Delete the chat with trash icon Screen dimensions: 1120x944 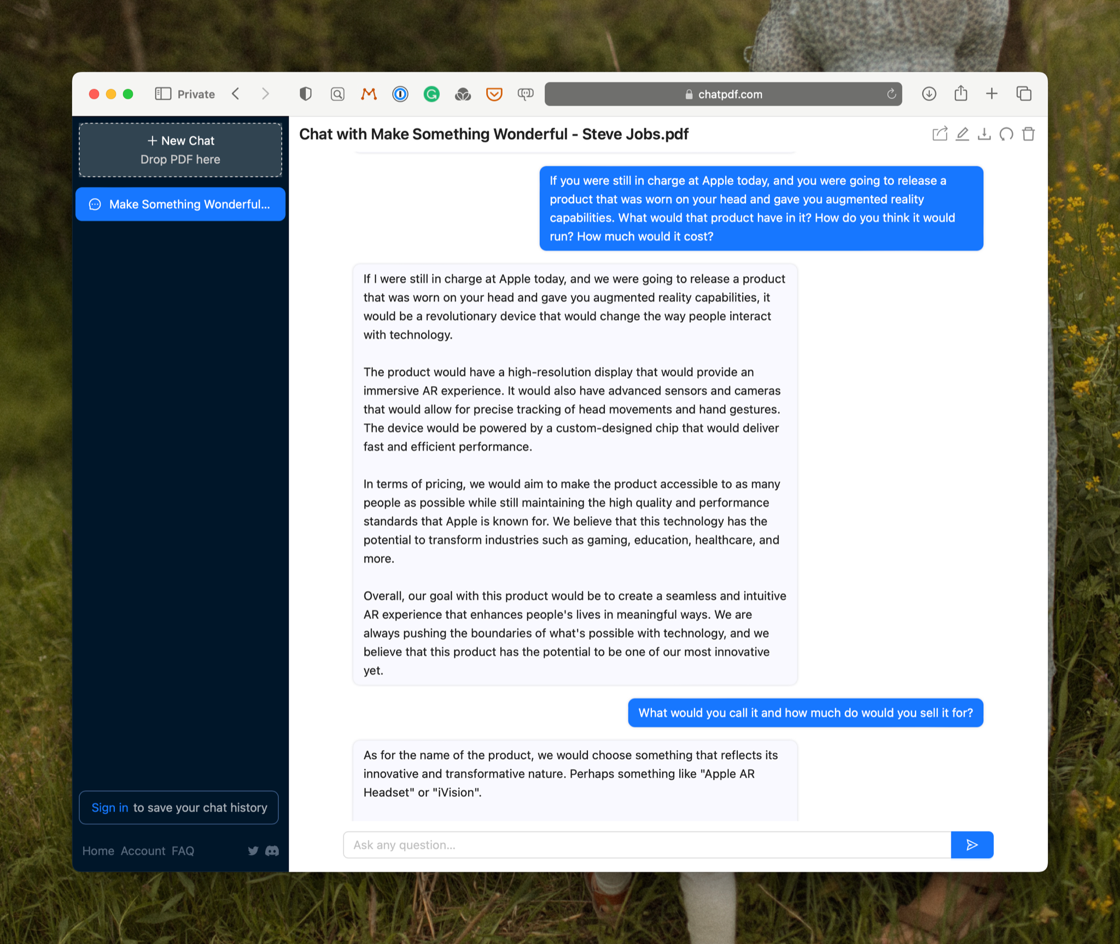[x=1028, y=134]
